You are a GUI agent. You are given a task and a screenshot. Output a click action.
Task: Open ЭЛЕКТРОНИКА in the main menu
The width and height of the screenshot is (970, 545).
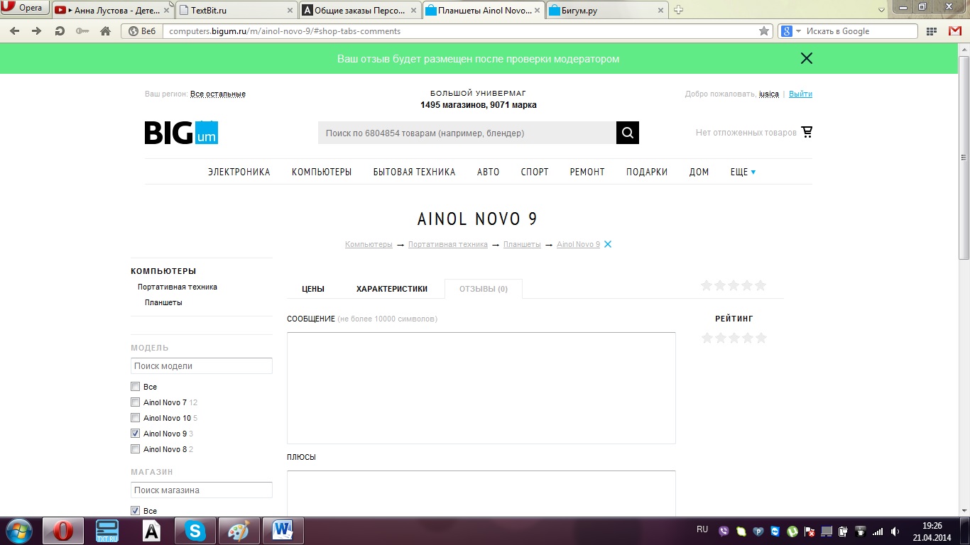coord(239,172)
